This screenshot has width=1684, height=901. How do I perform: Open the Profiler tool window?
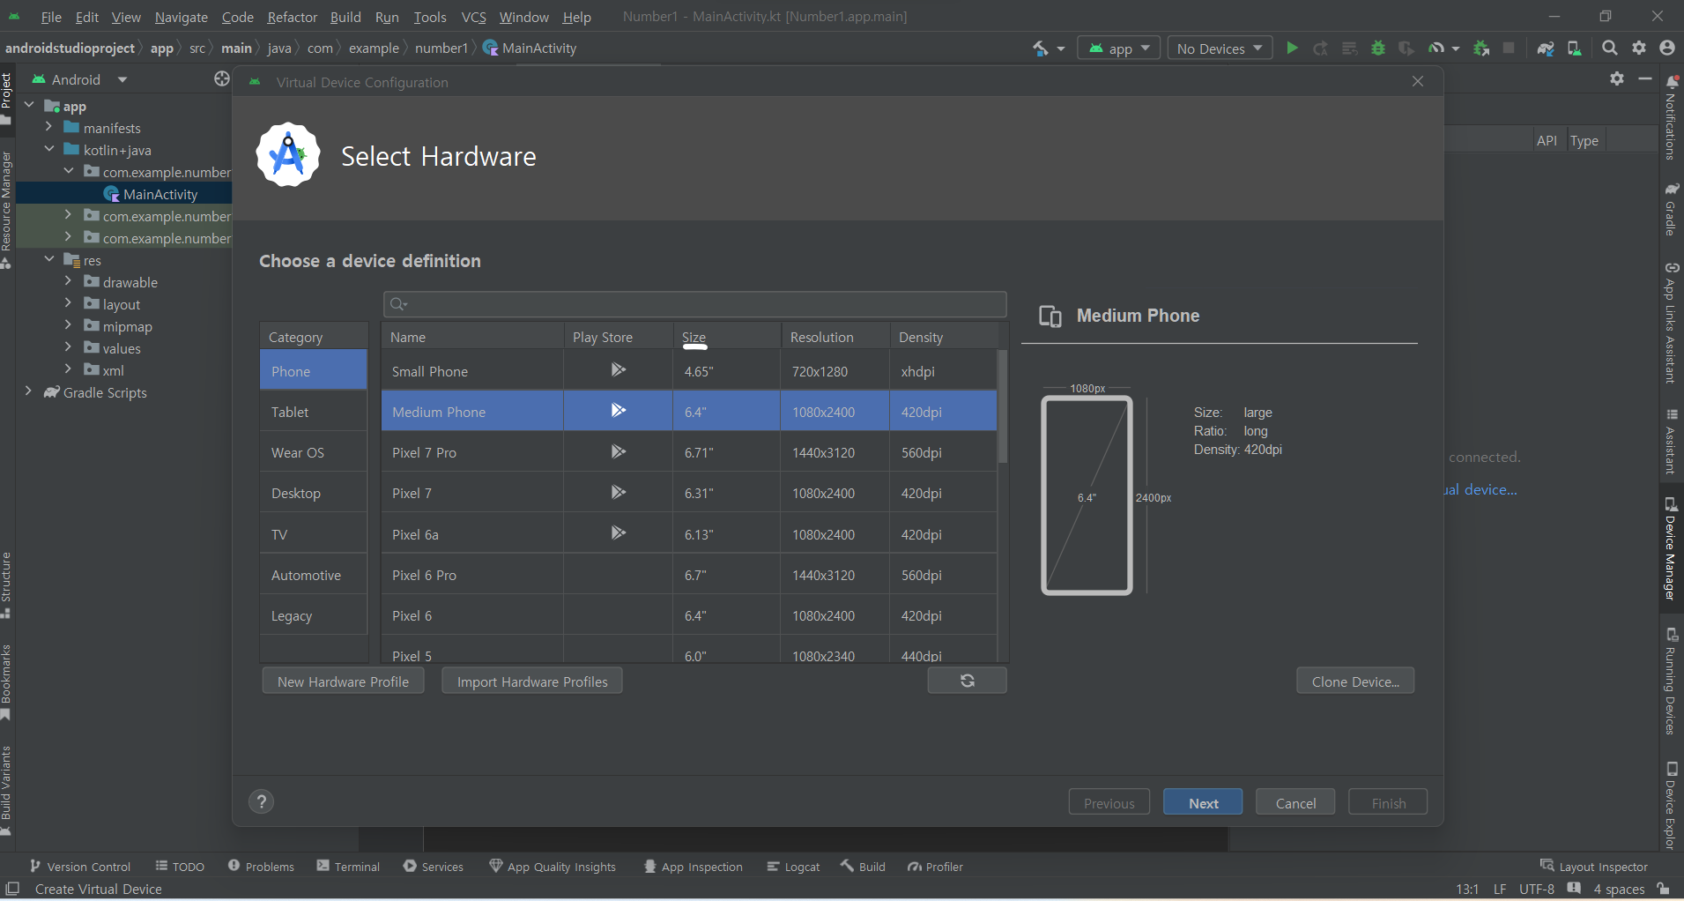coord(935,867)
